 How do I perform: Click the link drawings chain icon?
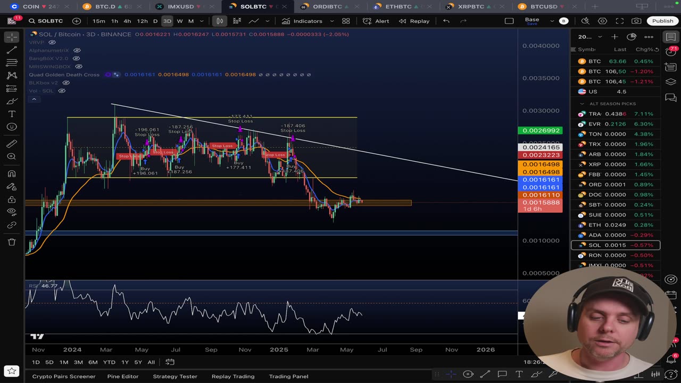tap(11, 225)
